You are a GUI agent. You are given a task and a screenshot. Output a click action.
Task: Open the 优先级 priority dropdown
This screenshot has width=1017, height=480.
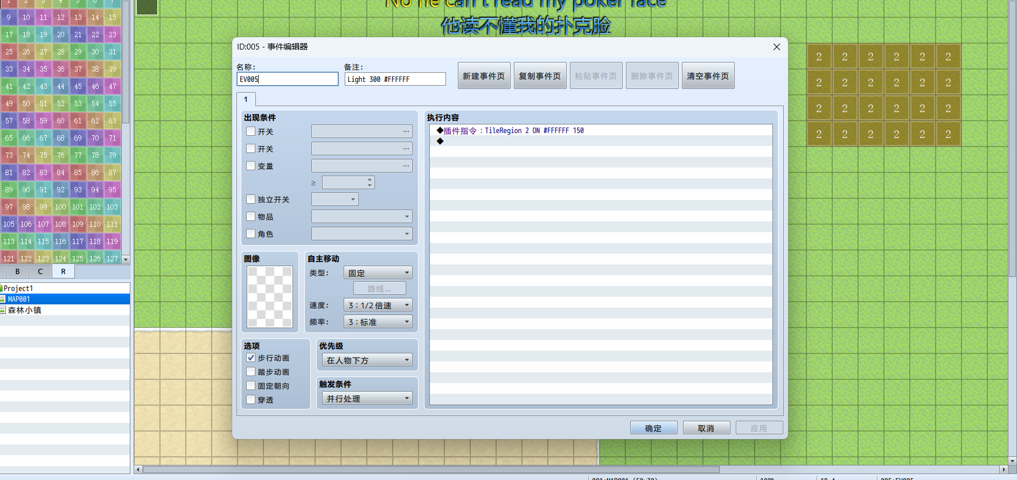(367, 360)
